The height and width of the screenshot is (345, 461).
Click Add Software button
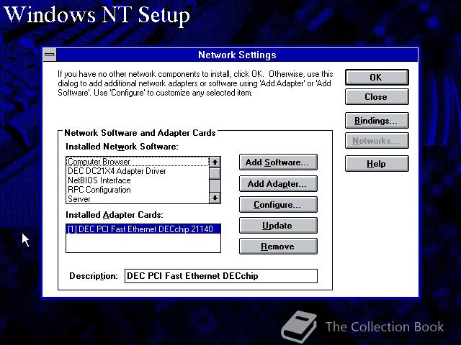[x=278, y=162]
